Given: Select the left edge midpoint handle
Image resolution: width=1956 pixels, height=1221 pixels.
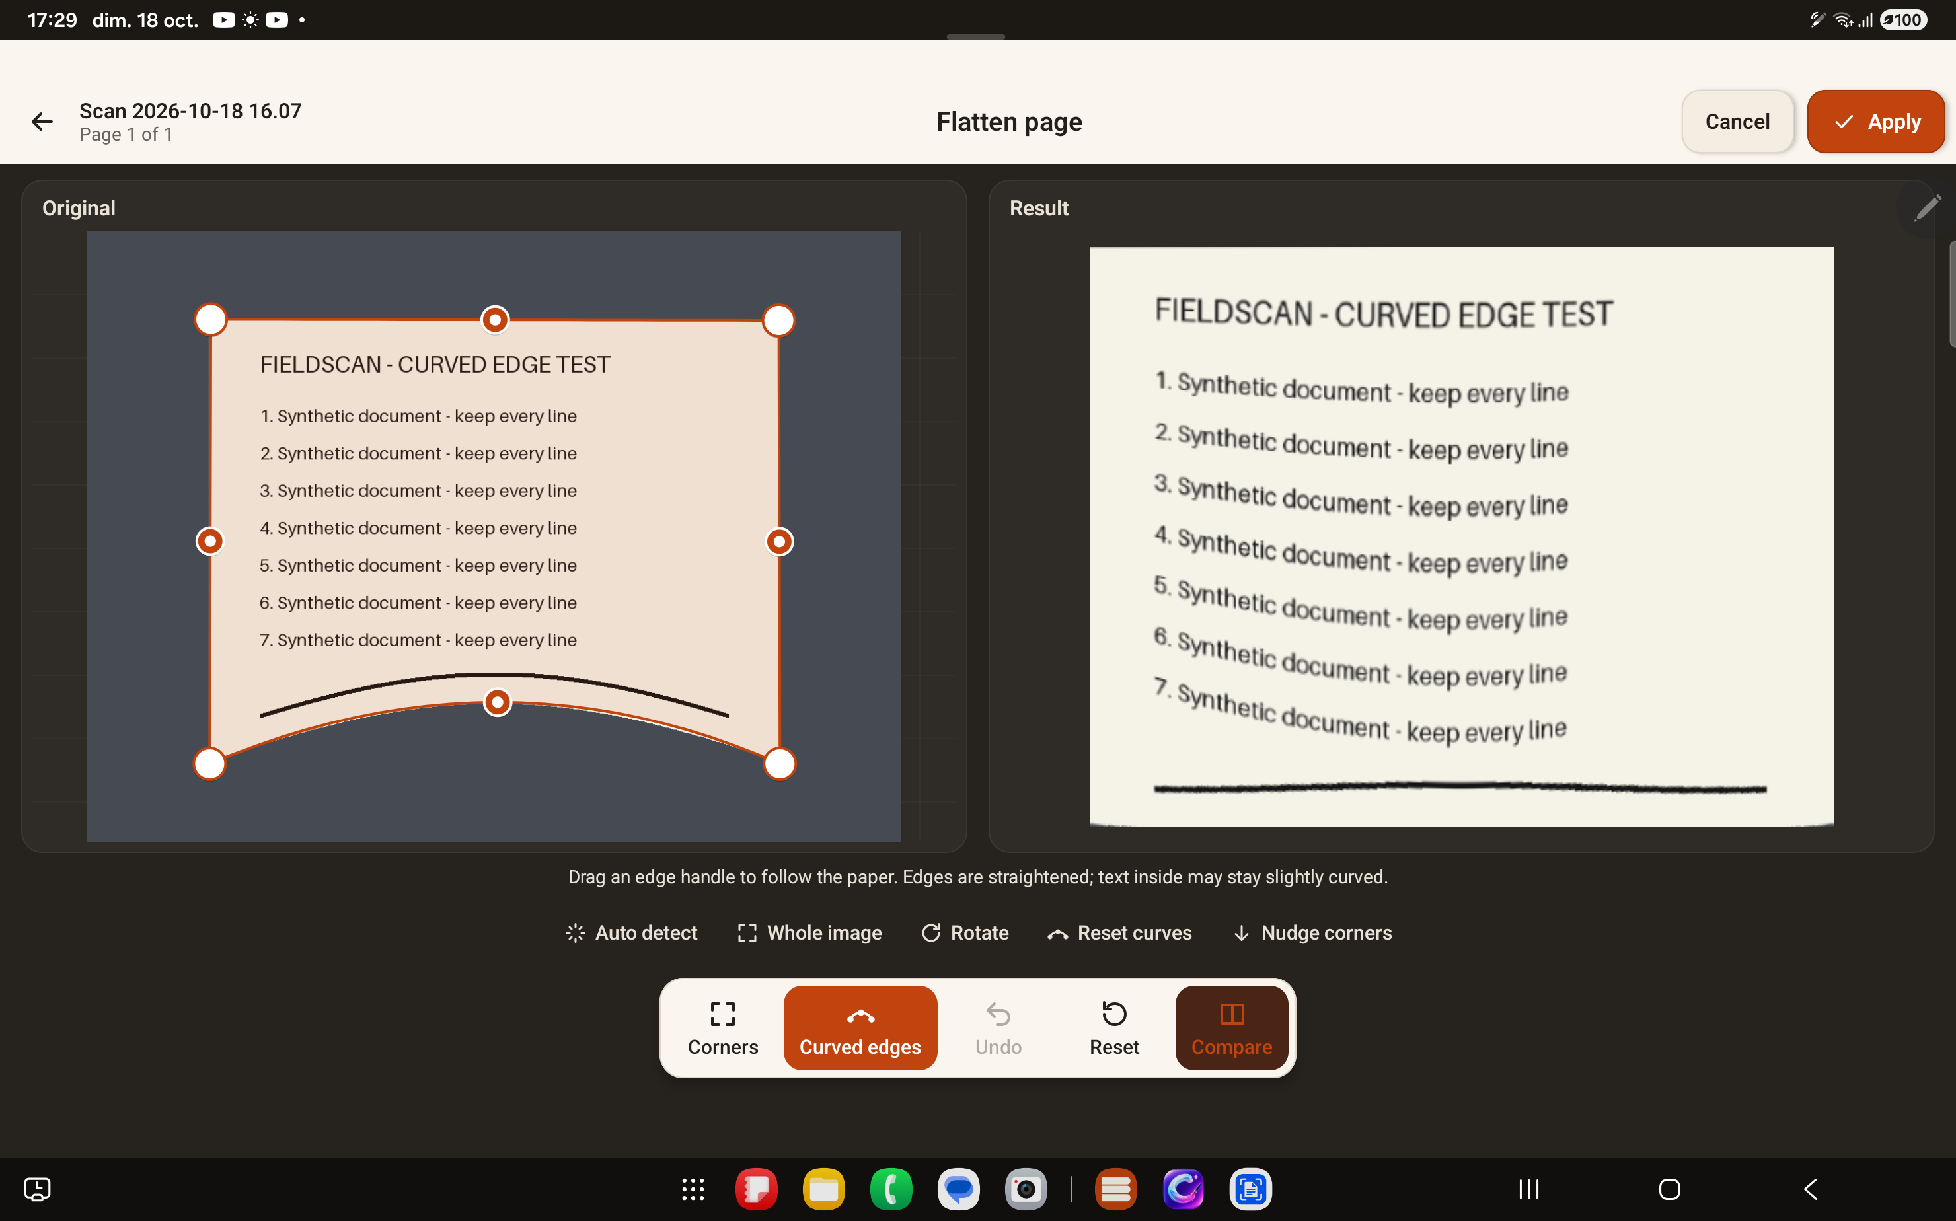Looking at the screenshot, I should click(210, 541).
